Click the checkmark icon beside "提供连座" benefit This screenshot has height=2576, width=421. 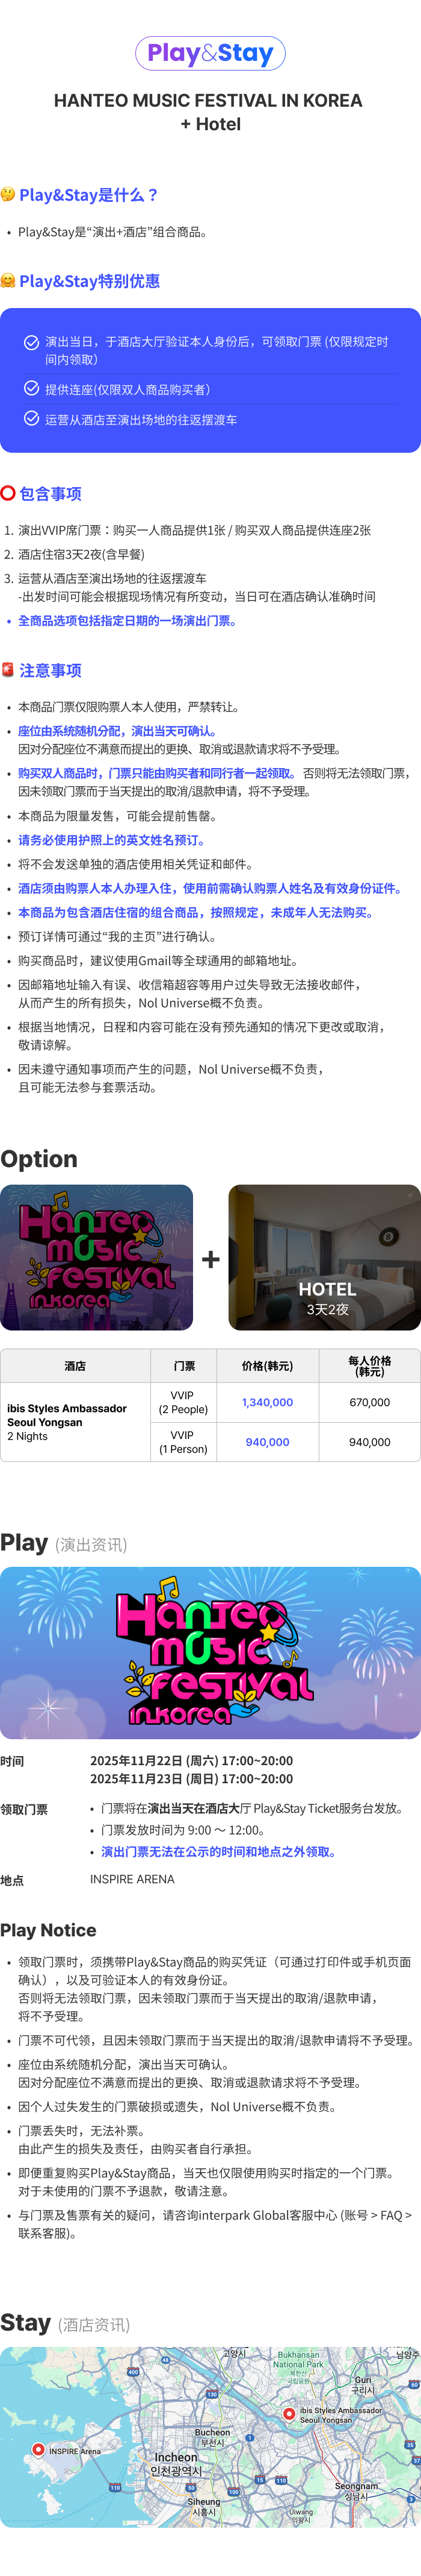(32, 389)
